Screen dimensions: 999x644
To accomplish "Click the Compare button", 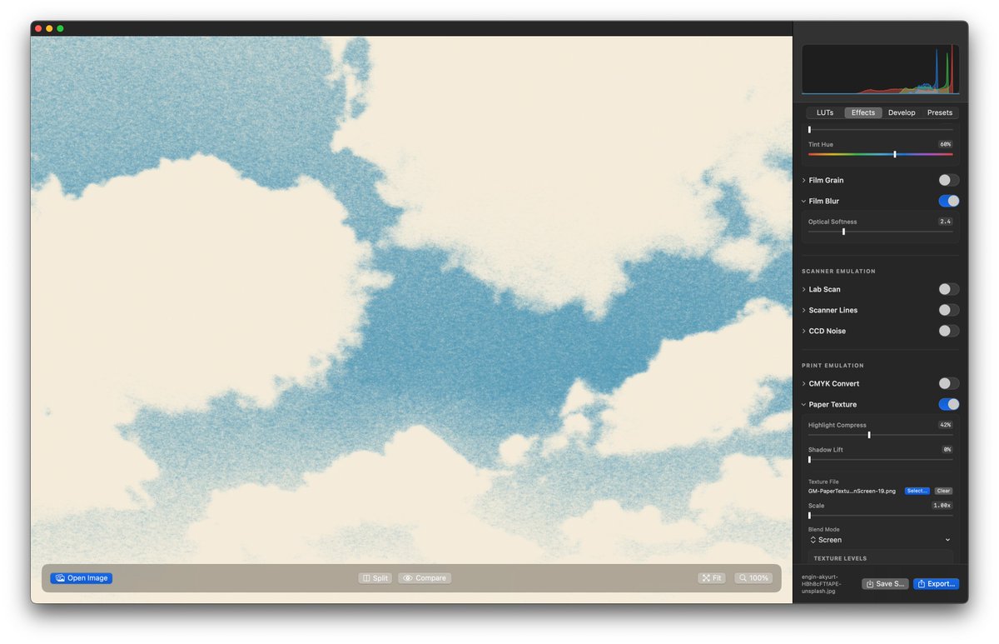I will click(x=425, y=578).
